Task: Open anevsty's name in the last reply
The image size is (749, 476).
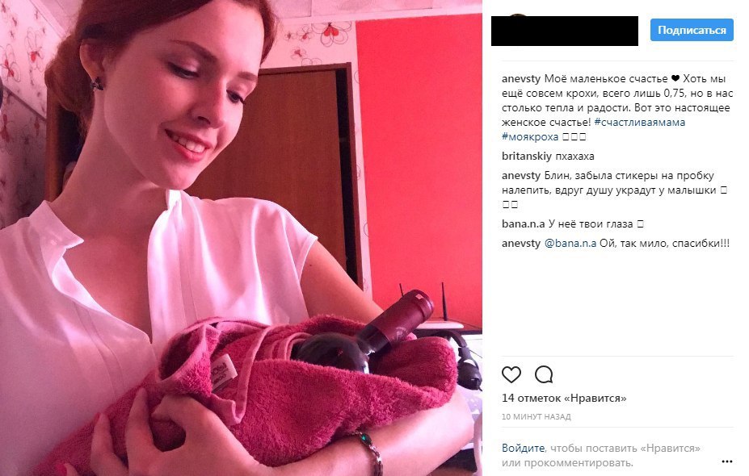Action: click(x=521, y=244)
